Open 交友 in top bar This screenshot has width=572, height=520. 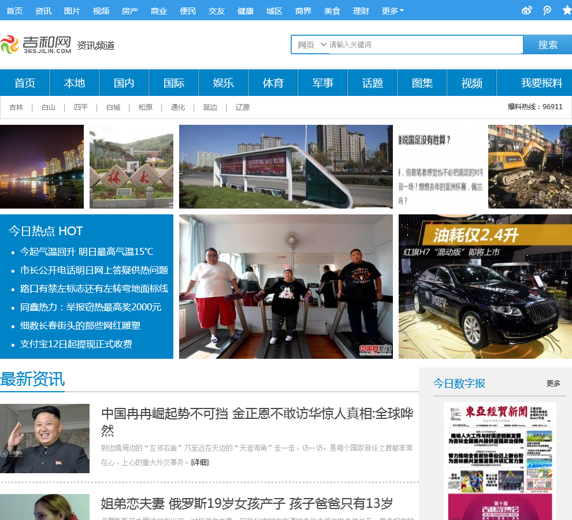point(217,11)
